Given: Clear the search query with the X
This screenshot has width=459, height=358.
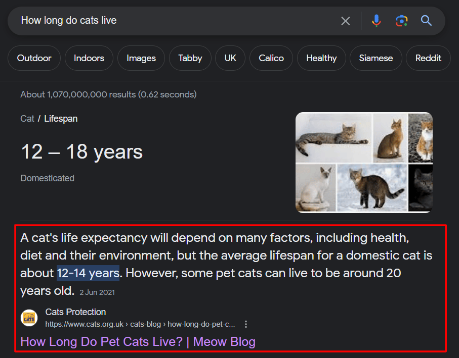Looking at the screenshot, I should click(x=346, y=21).
